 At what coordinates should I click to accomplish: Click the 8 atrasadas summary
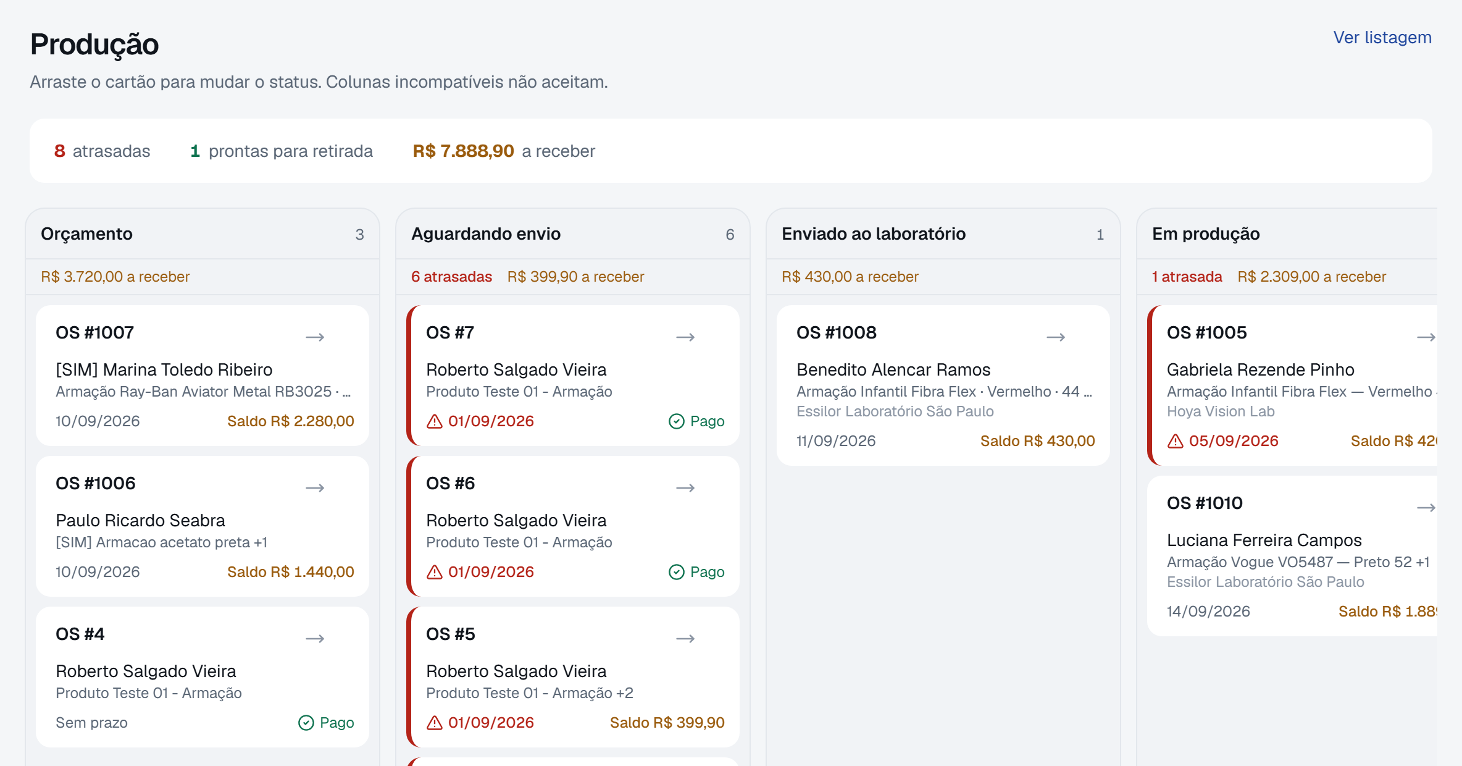(102, 151)
